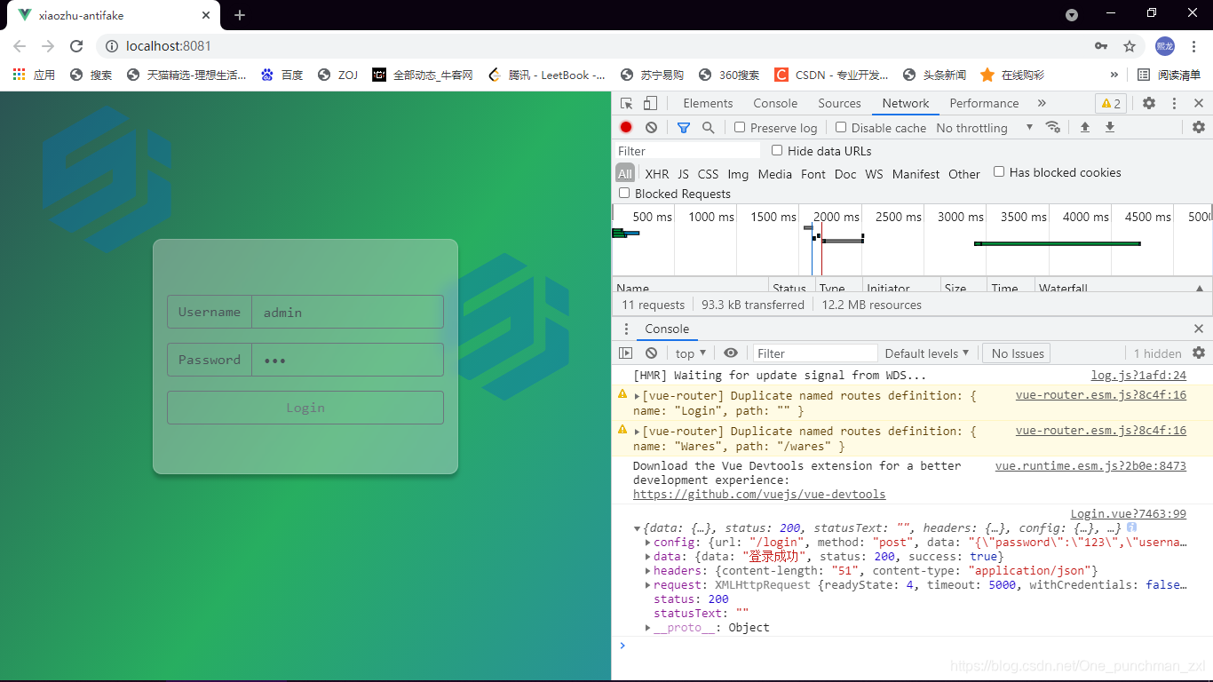Open the vue-devtools GitHub link
Screen dimensions: 1213x682
(x=759, y=494)
